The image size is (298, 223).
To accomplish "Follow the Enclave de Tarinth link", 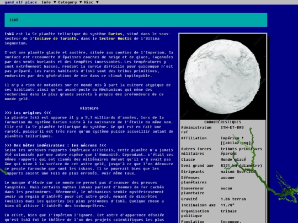I will pos(56,39).
